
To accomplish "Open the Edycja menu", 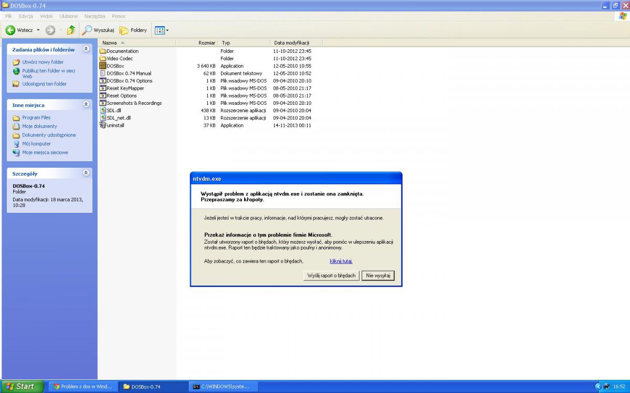I will click(26, 16).
